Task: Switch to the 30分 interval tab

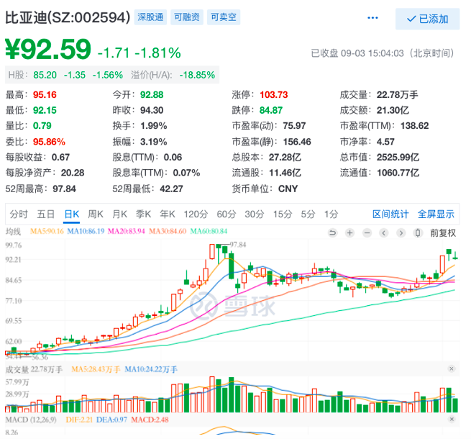Action: click(x=254, y=214)
